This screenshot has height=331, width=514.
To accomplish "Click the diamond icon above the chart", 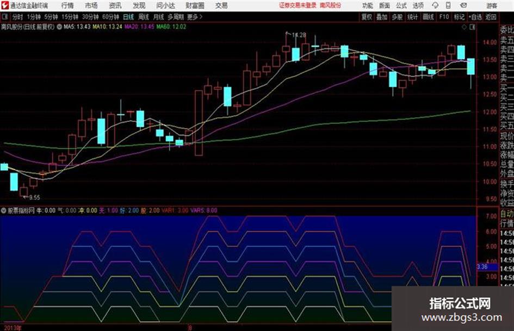I will pyautogui.click(x=464, y=27).
